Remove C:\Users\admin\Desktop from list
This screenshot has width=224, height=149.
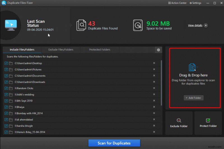click(x=154, y=63)
